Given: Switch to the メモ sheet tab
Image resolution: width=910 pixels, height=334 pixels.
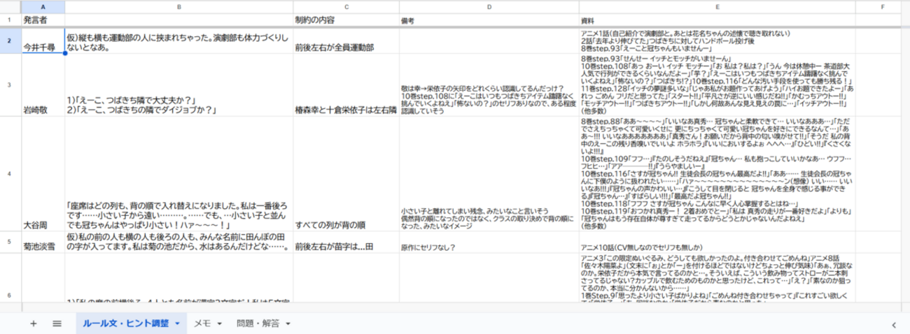Looking at the screenshot, I should [x=202, y=324].
